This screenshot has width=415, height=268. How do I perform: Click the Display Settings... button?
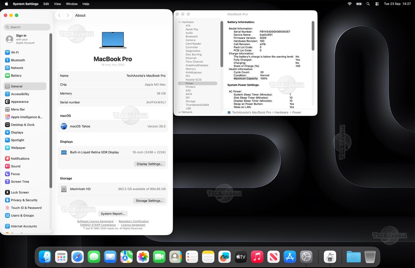pyautogui.click(x=150, y=164)
